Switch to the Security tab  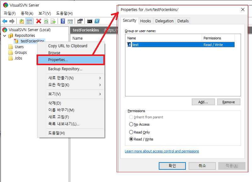coord(129,20)
